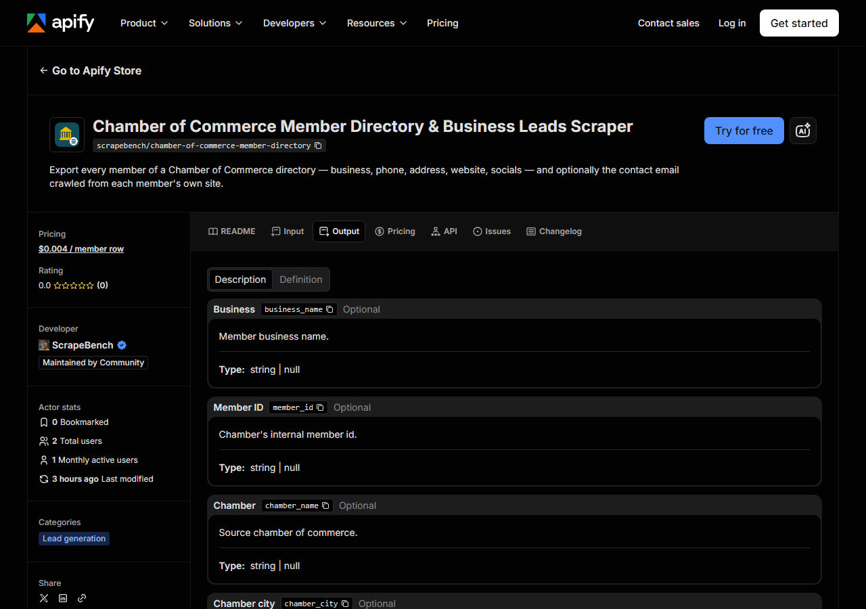Expand the Solutions menu
The image size is (866, 609).
pos(216,23)
